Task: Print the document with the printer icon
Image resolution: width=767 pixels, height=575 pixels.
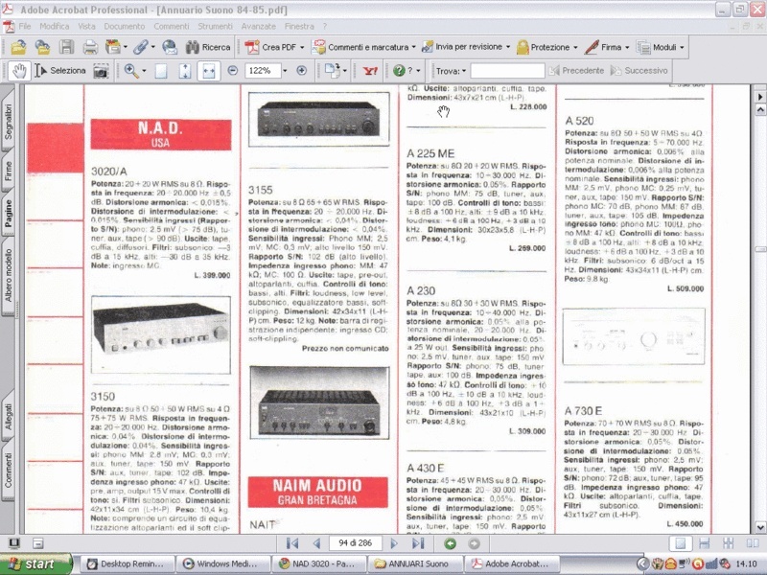Action: (90, 47)
